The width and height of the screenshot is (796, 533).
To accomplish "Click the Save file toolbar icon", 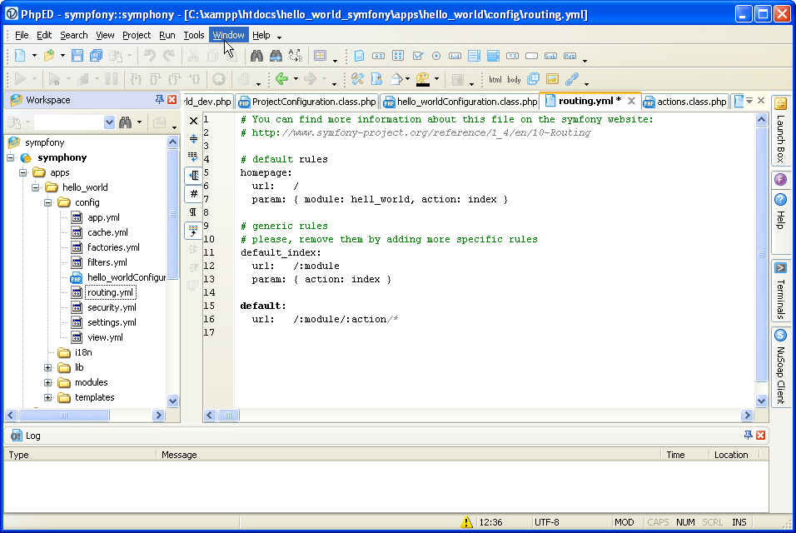I will 77,56.
